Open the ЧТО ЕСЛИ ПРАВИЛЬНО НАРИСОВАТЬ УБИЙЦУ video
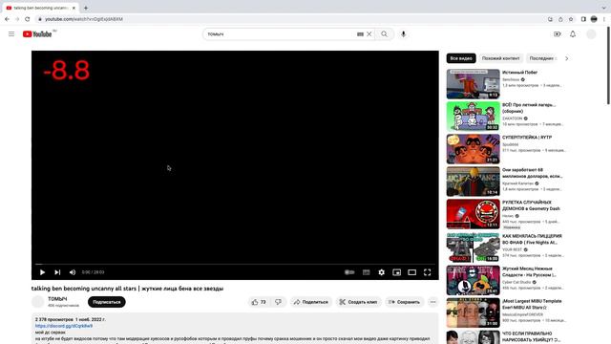This screenshot has height=344, width=611. (533, 336)
